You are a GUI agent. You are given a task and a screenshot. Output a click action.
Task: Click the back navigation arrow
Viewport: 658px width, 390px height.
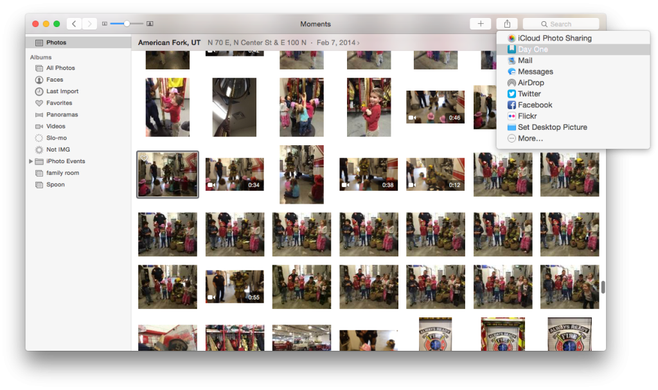[75, 23]
